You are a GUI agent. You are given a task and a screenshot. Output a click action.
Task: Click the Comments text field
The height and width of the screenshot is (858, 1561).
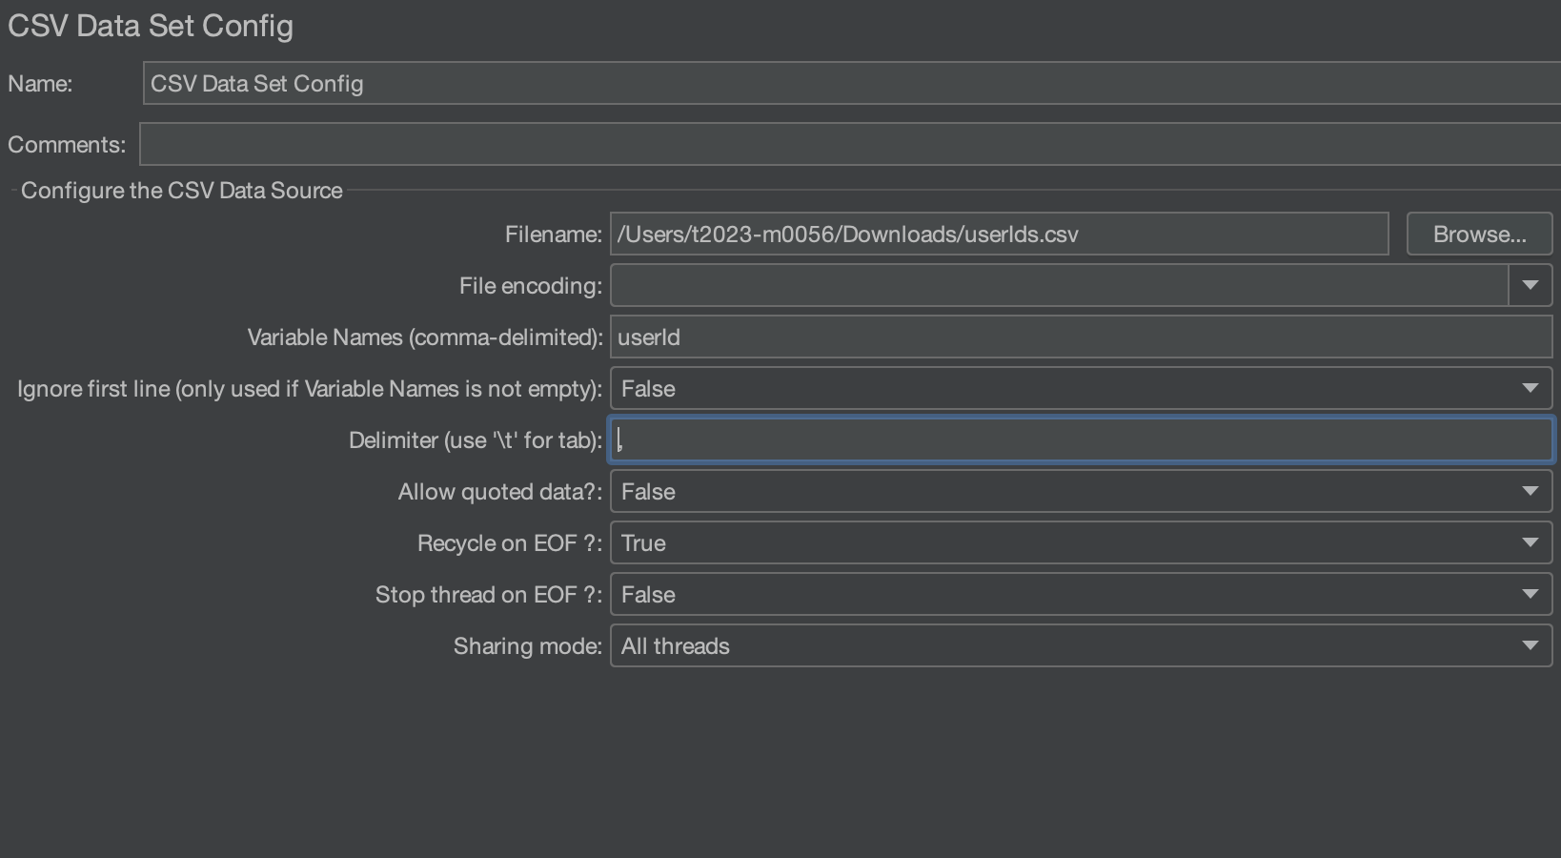pos(848,145)
